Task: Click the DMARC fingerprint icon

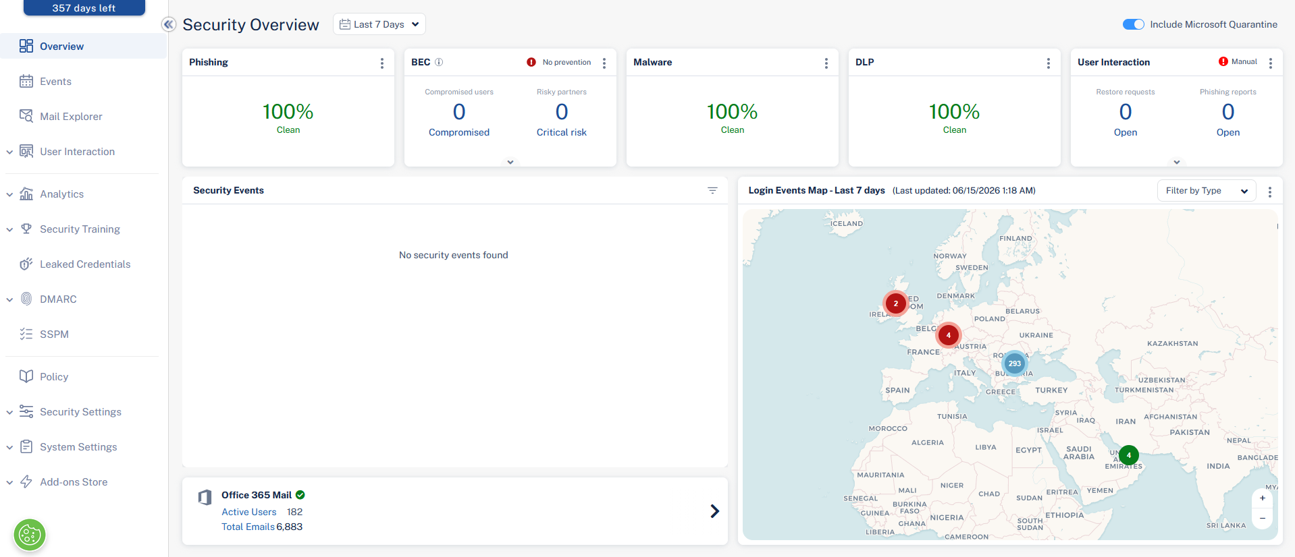Action: click(x=26, y=299)
